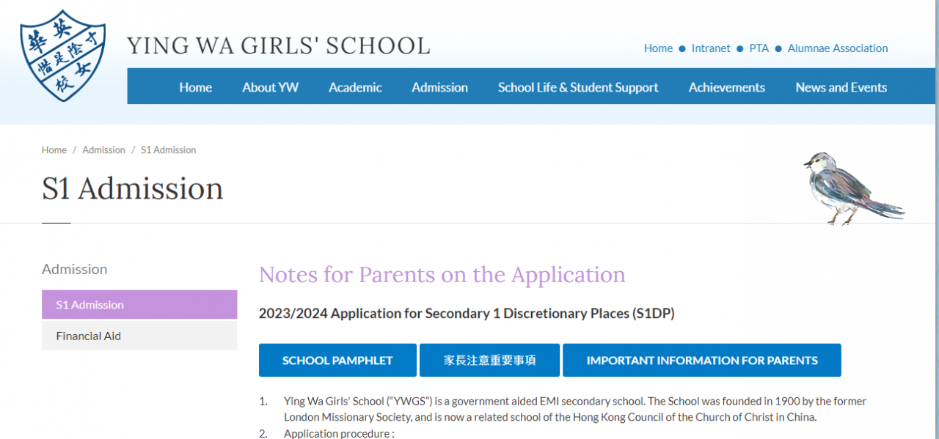
Task: Open the Achievements menu
Action: [x=726, y=87]
